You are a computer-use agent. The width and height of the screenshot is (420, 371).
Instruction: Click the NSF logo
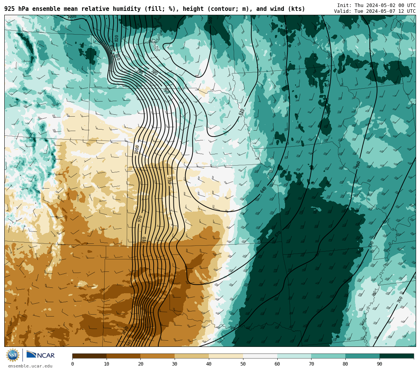12,355
